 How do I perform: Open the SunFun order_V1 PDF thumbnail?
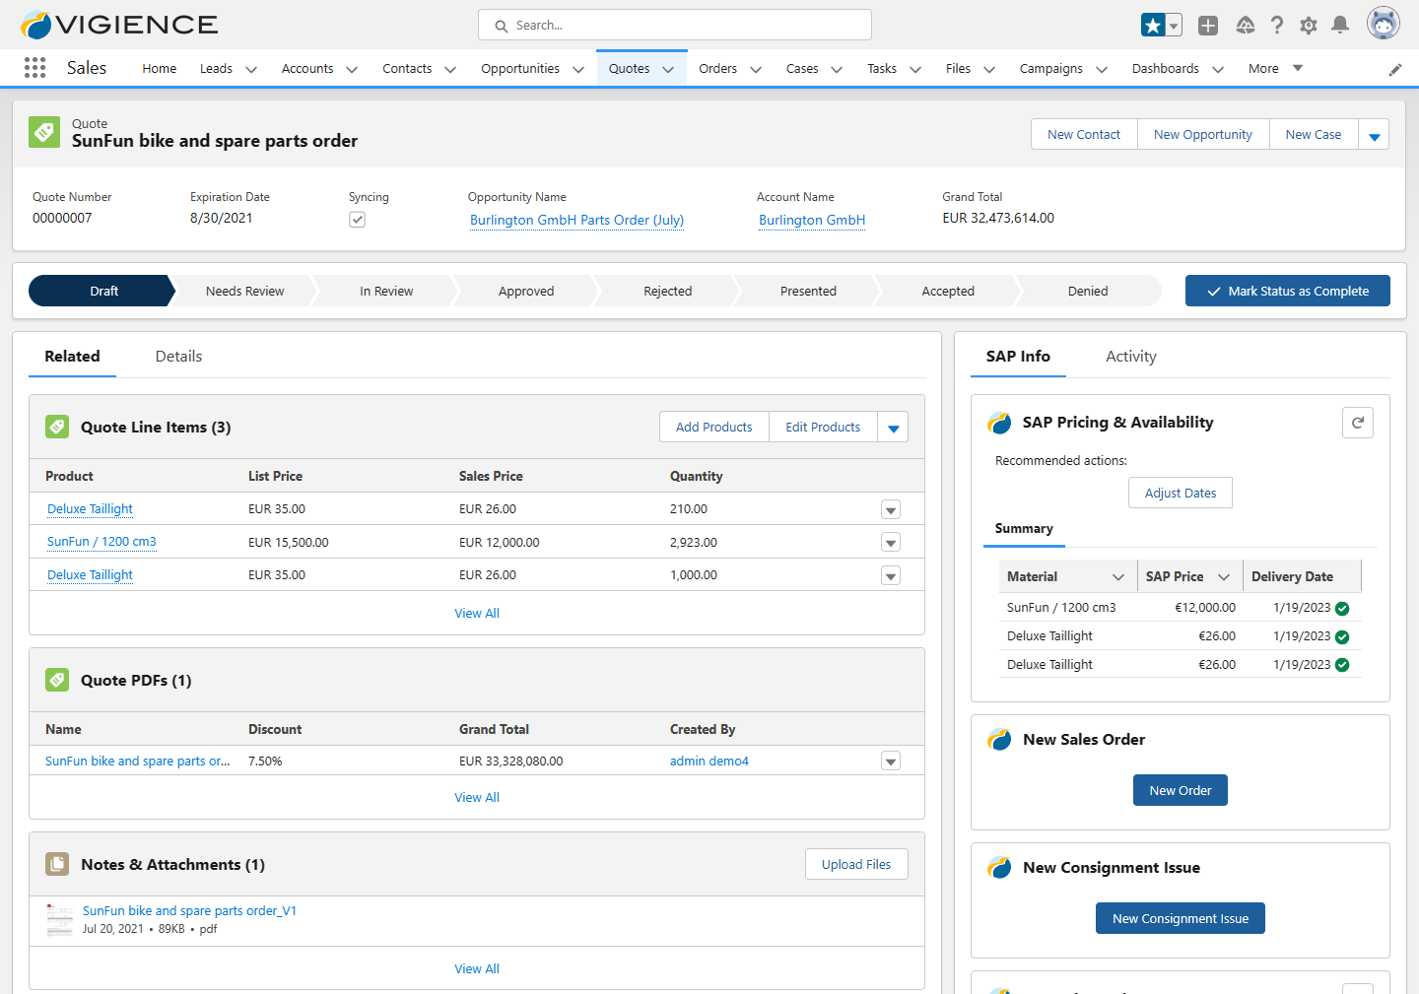coord(60,920)
